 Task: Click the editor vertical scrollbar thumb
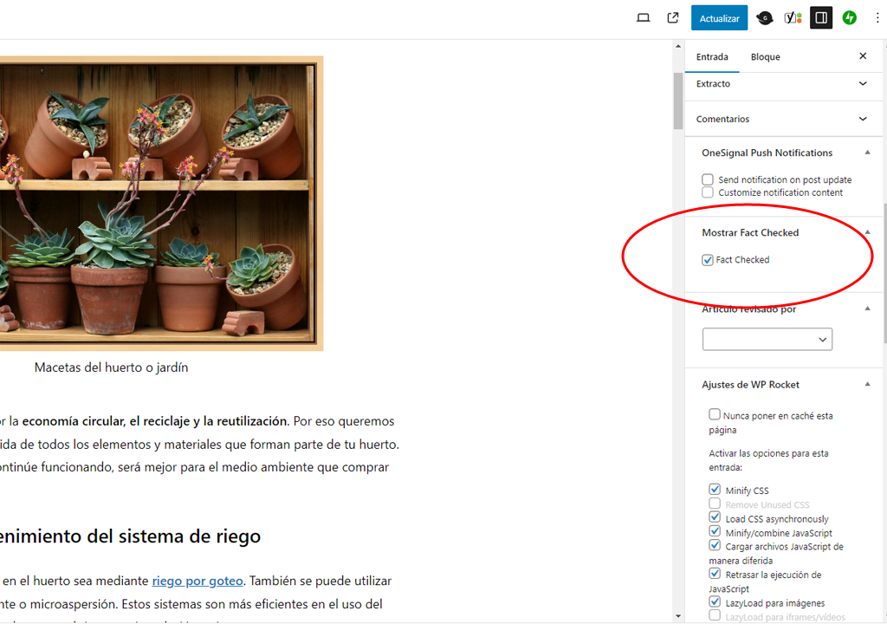678,101
